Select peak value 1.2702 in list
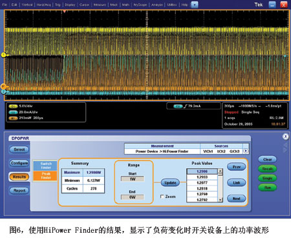This screenshot has height=238, width=291. coord(202,200)
